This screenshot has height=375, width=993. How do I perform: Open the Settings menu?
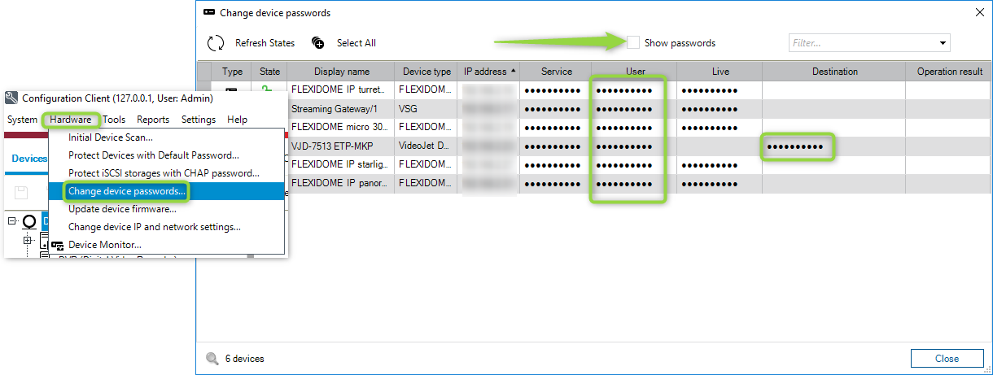pyautogui.click(x=199, y=120)
